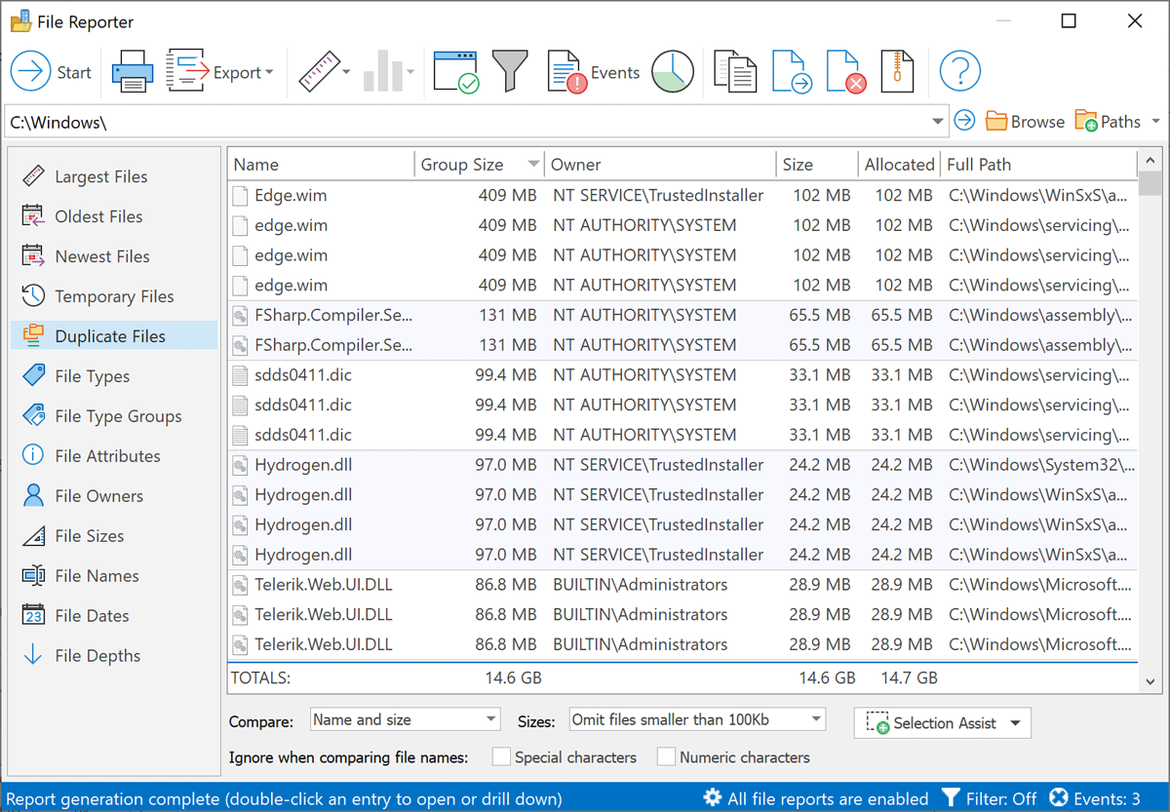The height and width of the screenshot is (812, 1170).
Task: Click the Browse folder button
Action: tap(1025, 122)
